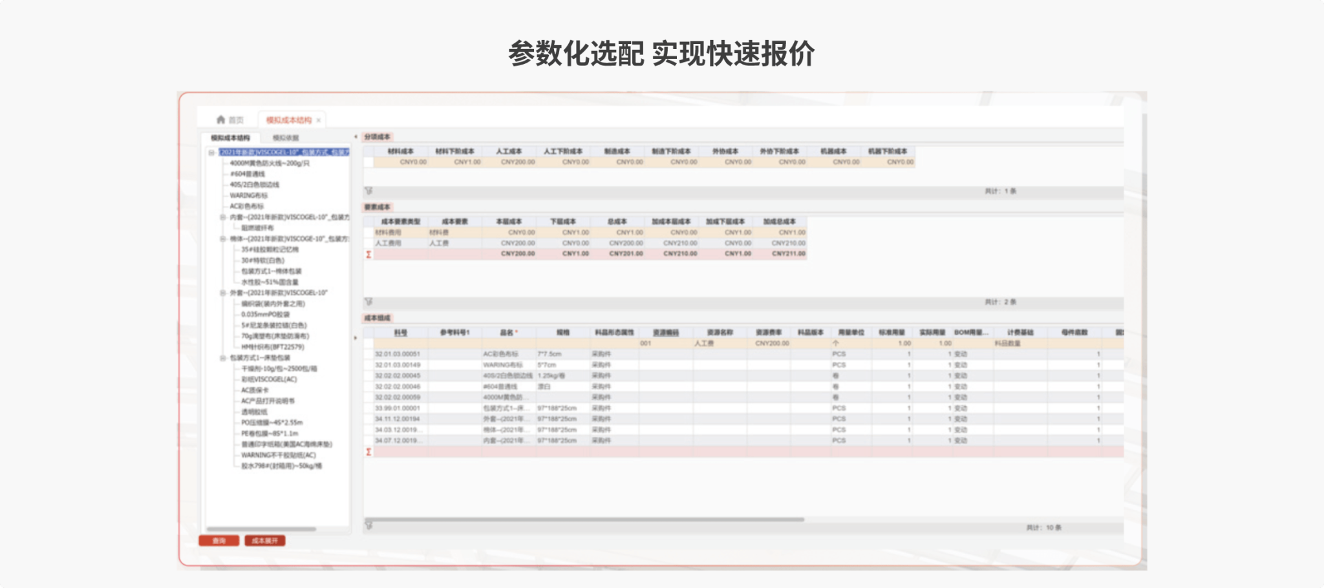The image size is (1324, 588).
Task: Collapse the 外套 VISCOGEL-10 tree node
Action: click(223, 293)
